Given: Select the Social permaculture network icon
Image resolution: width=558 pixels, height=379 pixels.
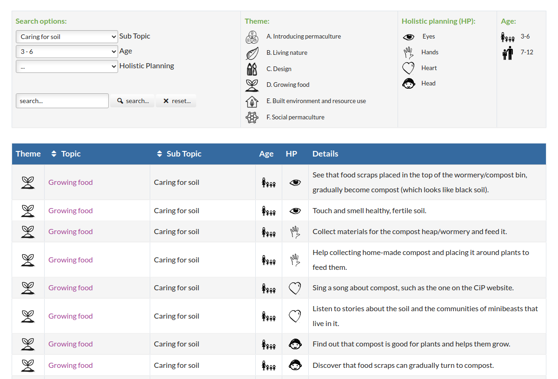Looking at the screenshot, I should click(x=252, y=118).
